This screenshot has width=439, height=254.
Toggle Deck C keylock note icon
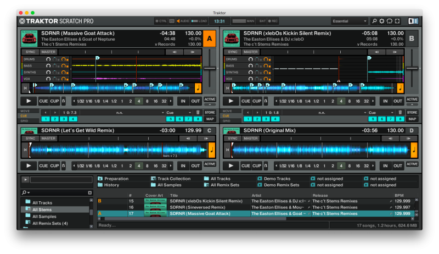click(x=212, y=150)
